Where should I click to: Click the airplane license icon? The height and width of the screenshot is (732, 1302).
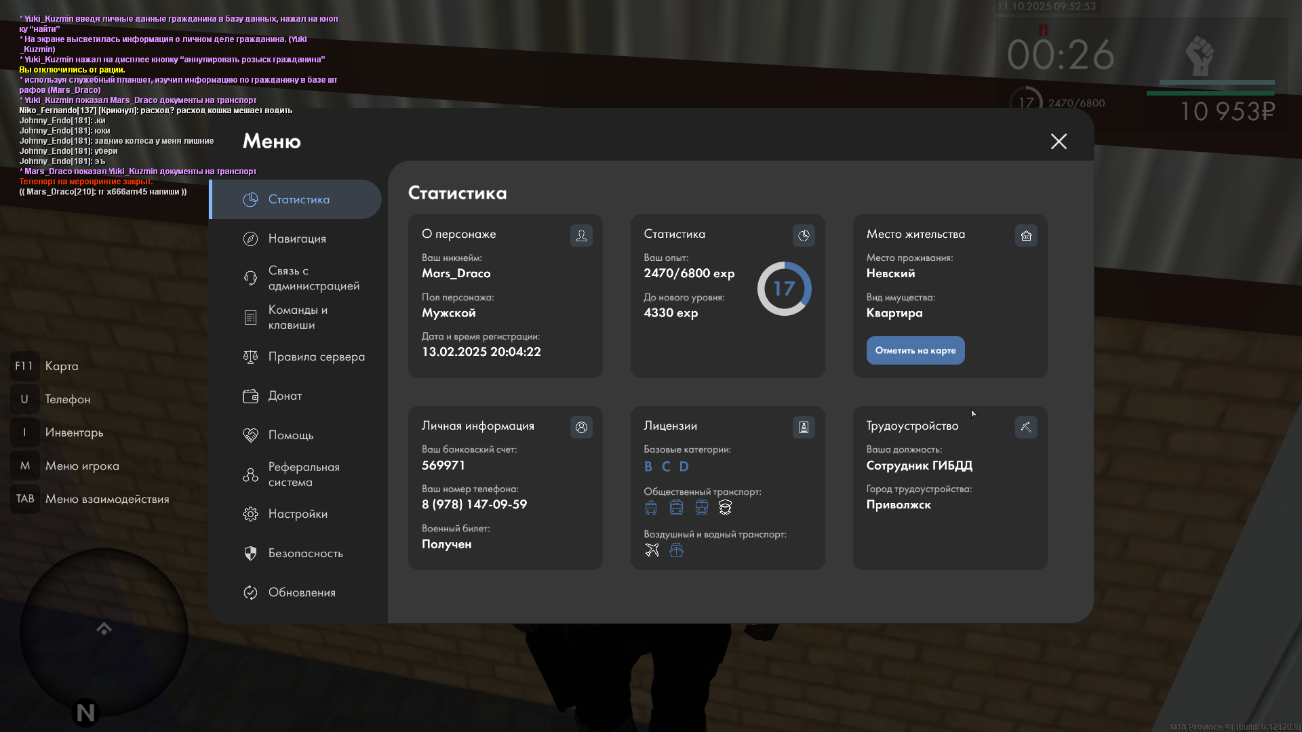point(652,550)
